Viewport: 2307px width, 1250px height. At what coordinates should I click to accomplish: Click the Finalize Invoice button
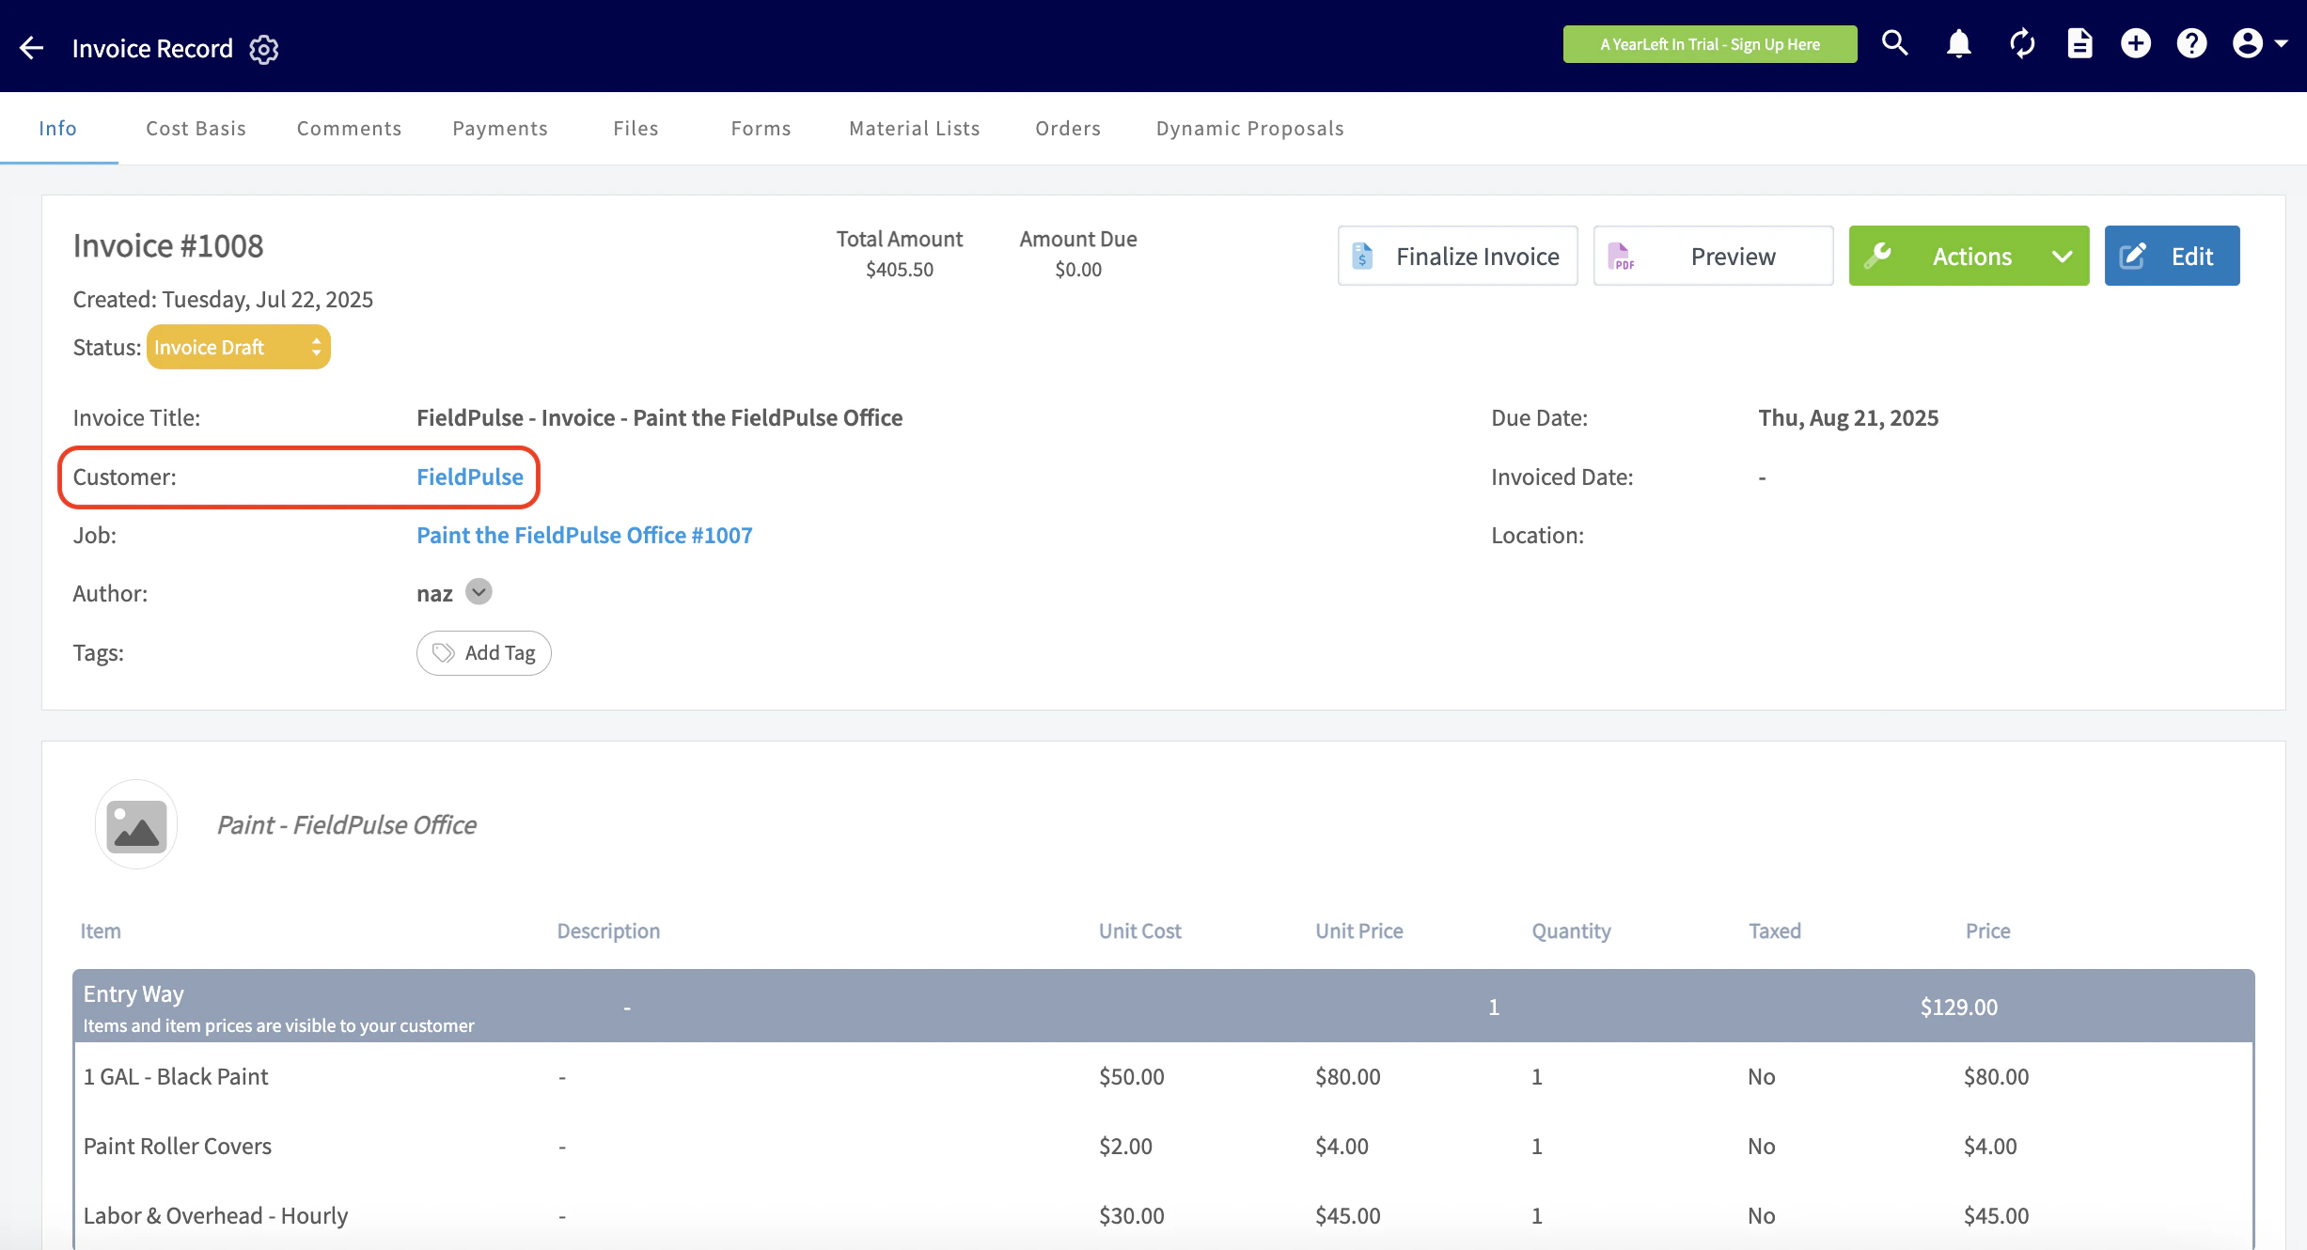pyautogui.click(x=1457, y=256)
